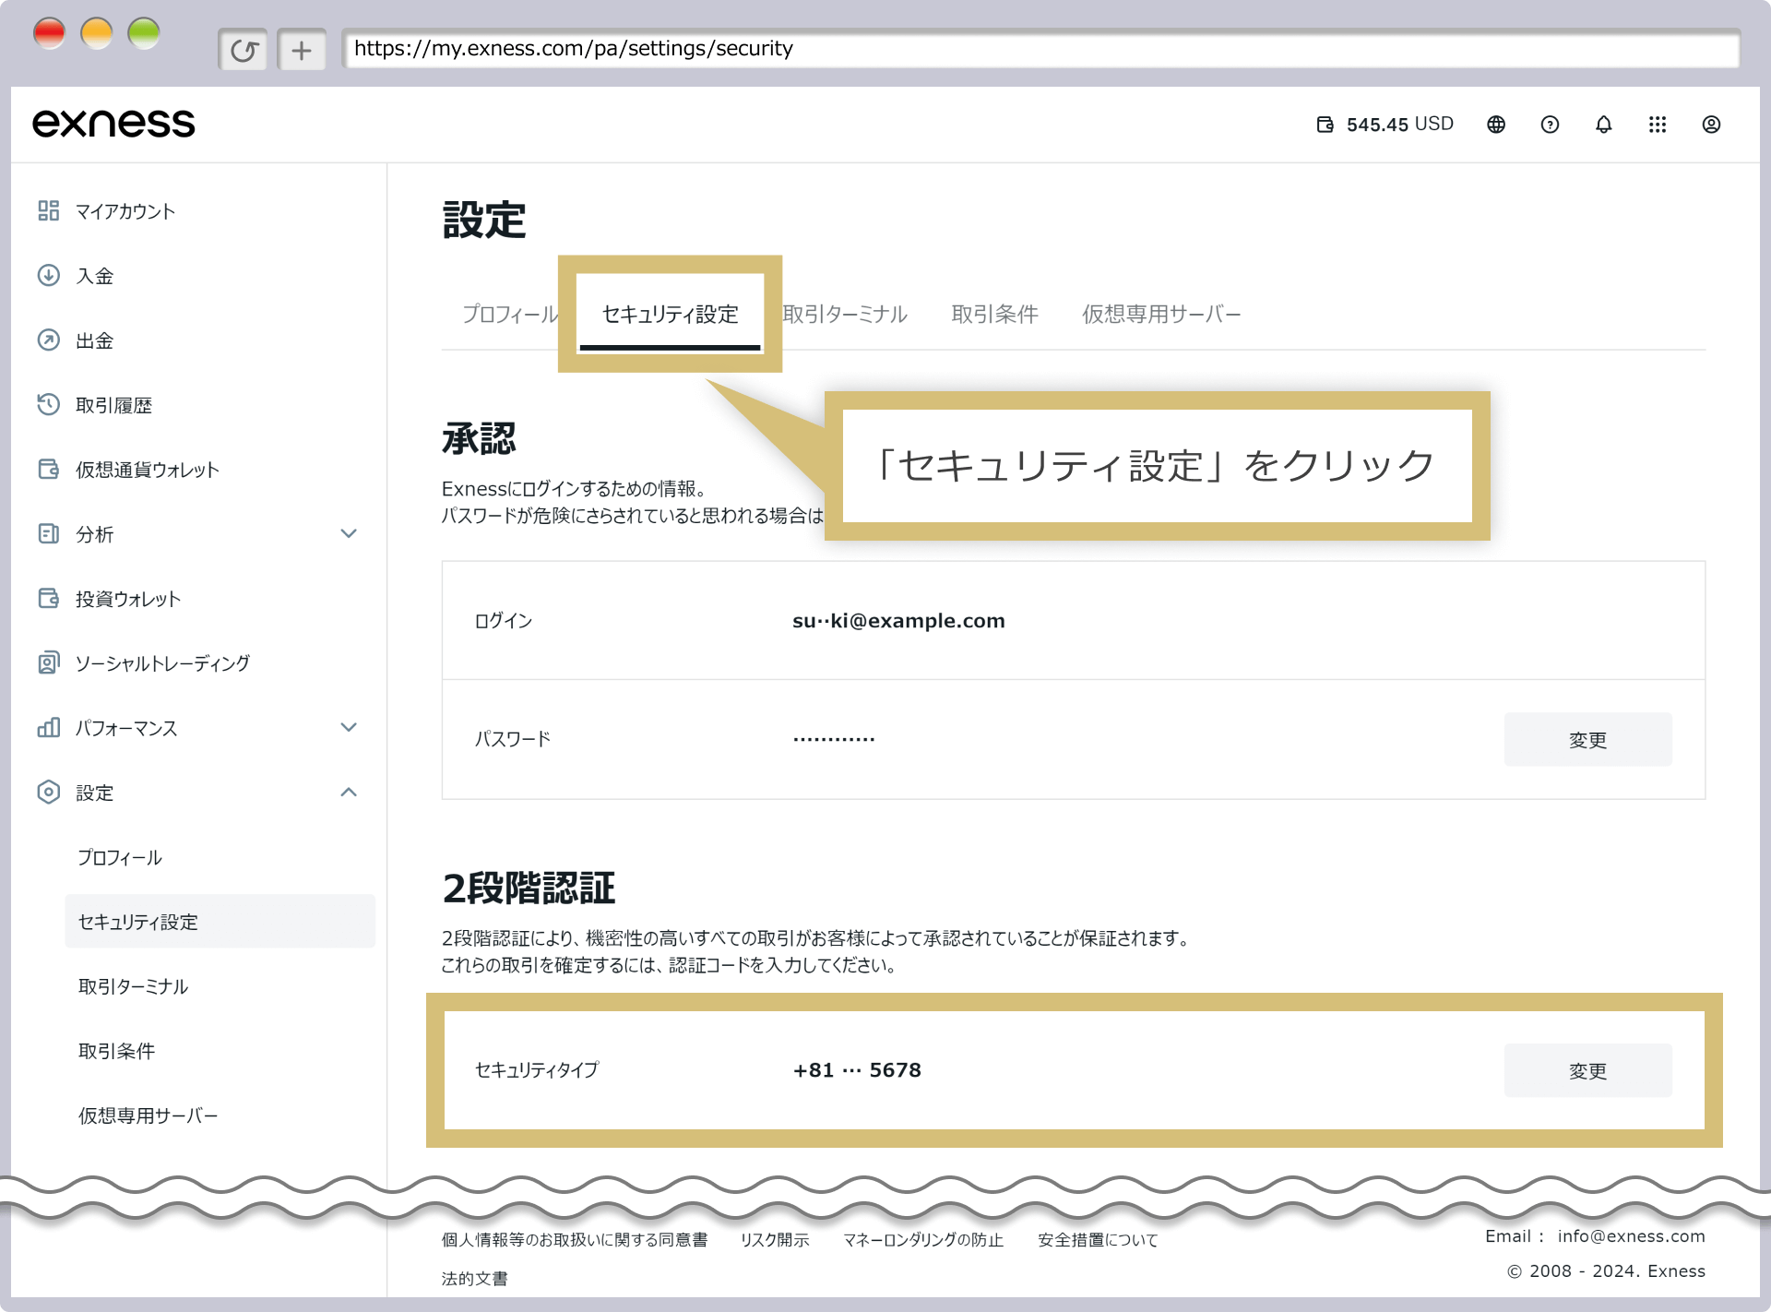Select プロフィール submenu in sidebar

pyautogui.click(x=120, y=857)
